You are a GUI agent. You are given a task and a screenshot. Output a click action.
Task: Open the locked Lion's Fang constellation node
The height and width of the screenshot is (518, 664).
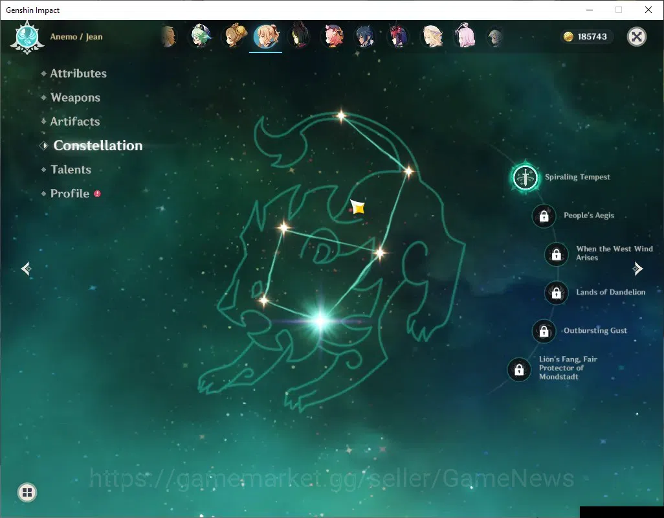tap(519, 370)
